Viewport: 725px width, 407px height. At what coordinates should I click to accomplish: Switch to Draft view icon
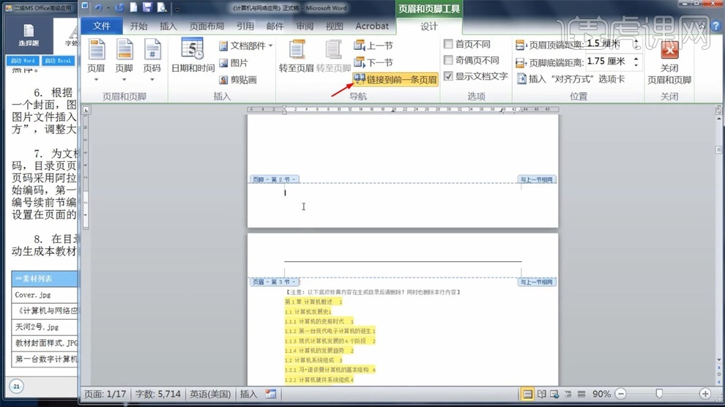click(581, 394)
